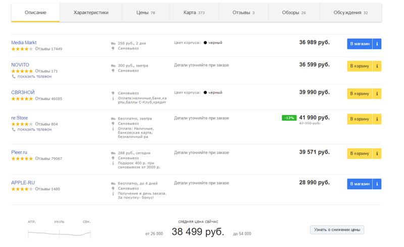The width and height of the screenshot is (404, 247).
Task: Open the re:Store shop link
Action: [19, 118]
